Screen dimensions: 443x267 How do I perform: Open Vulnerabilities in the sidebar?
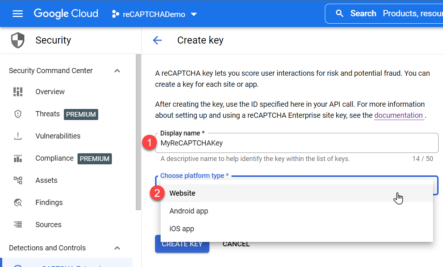click(58, 136)
